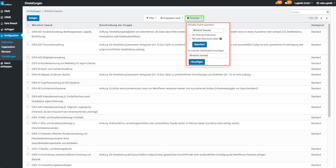Expand the 'Gruppieren nach' dropdown
Screen dimensions: 336x168
tap(172, 18)
